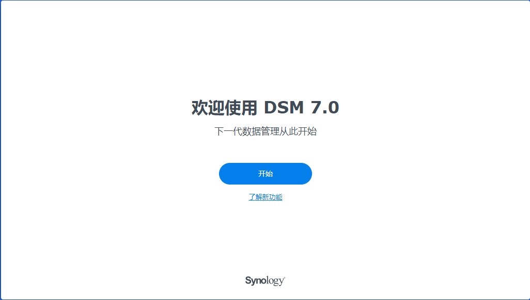Click the right rounded edge of 开始 button

pos(306,173)
